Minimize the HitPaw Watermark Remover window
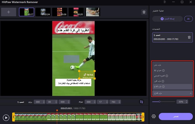The height and width of the screenshot is (124, 195). click(173, 2)
